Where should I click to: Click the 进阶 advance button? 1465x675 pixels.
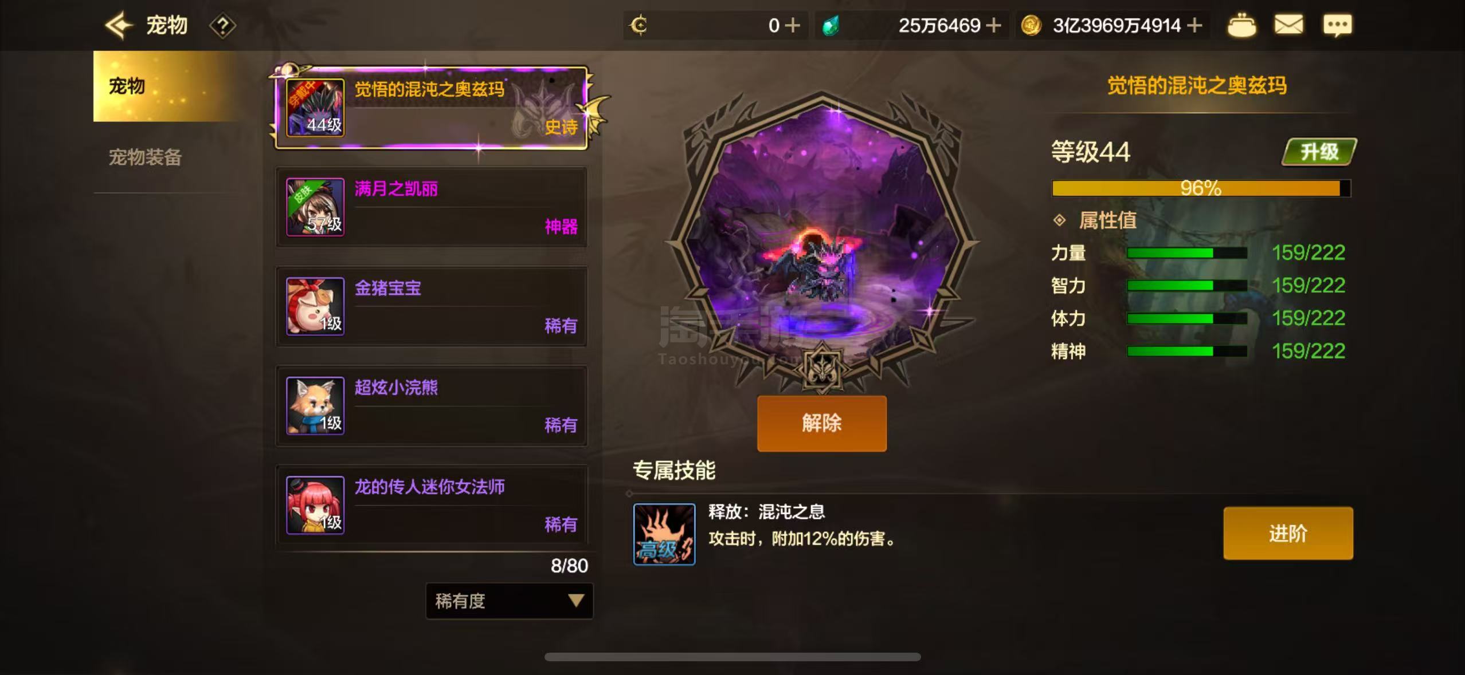point(1288,533)
